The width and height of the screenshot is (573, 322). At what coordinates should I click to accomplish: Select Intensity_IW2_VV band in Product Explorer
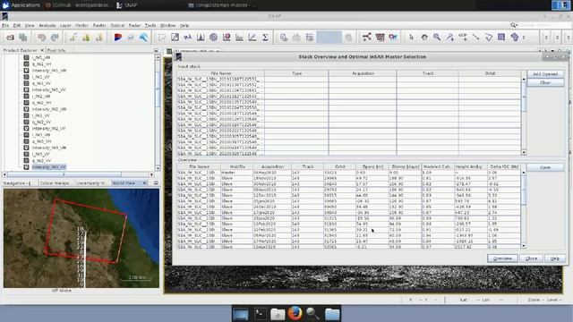click(48, 128)
